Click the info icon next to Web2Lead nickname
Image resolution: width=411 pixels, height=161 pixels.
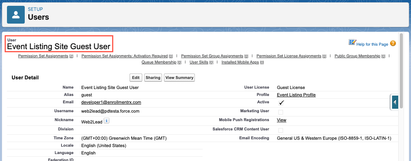pyautogui.click(x=107, y=121)
